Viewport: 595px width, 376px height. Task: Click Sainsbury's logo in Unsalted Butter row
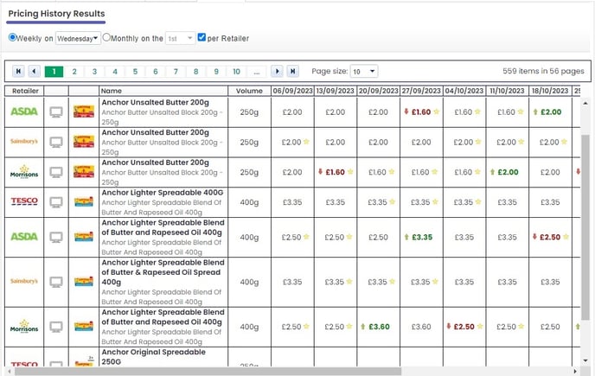(24, 141)
